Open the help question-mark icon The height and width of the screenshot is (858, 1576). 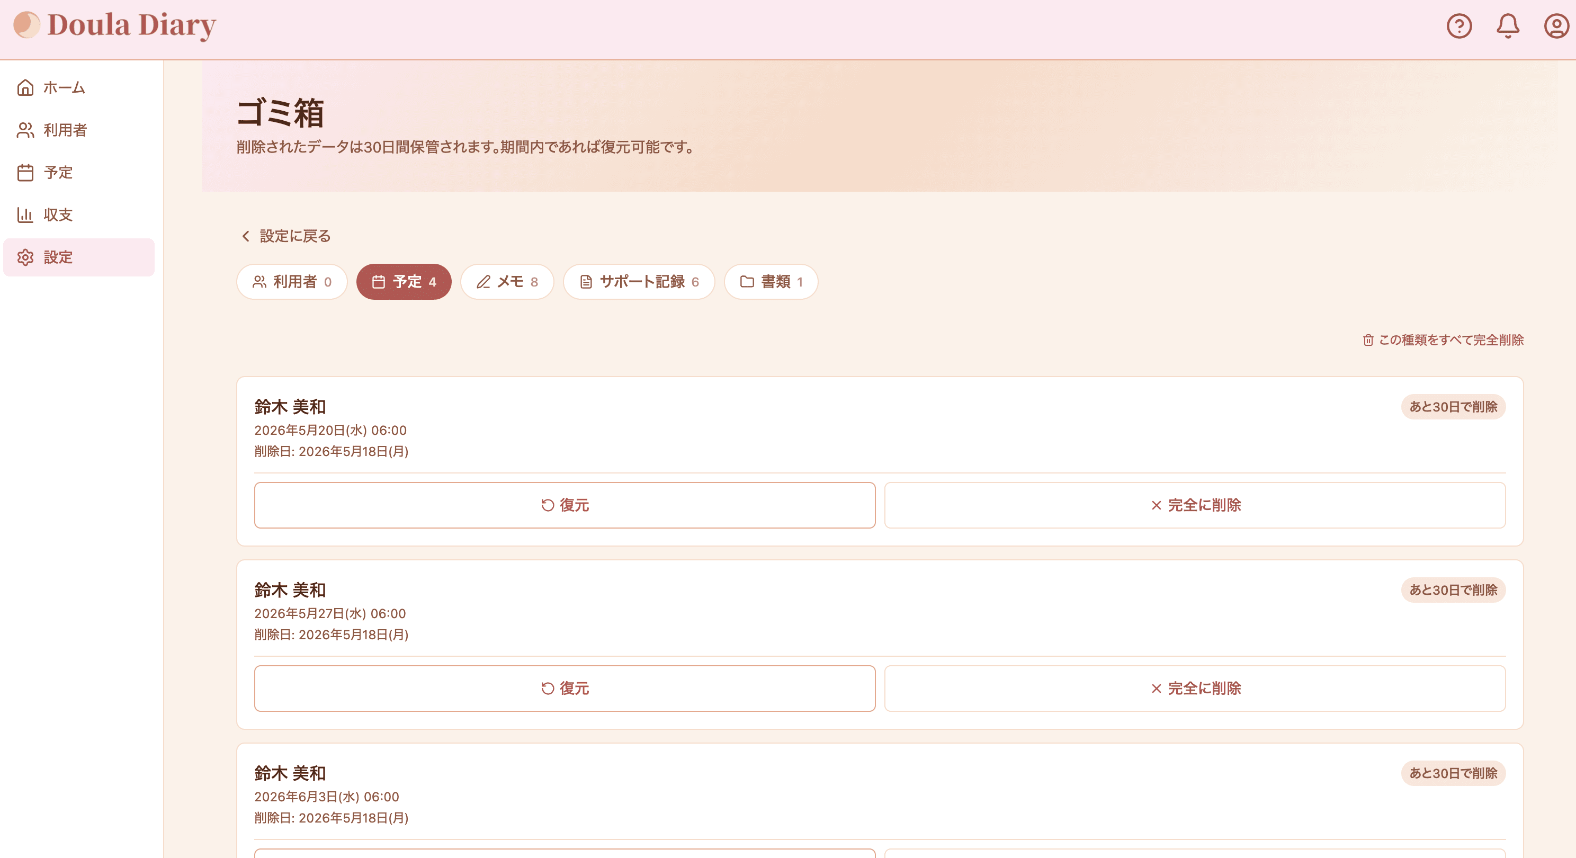tap(1458, 26)
